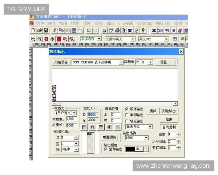The width and height of the screenshot is (218, 175).
Task: Click the first zoom magnifier icon
Action: click(x=33, y=39)
